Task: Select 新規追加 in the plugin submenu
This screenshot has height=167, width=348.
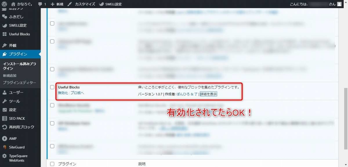Action: click(x=10, y=76)
